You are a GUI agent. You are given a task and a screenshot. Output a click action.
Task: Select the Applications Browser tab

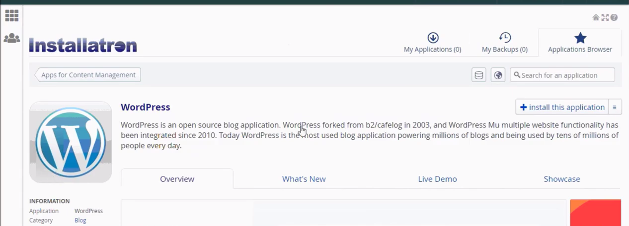pyautogui.click(x=580, y=43)
